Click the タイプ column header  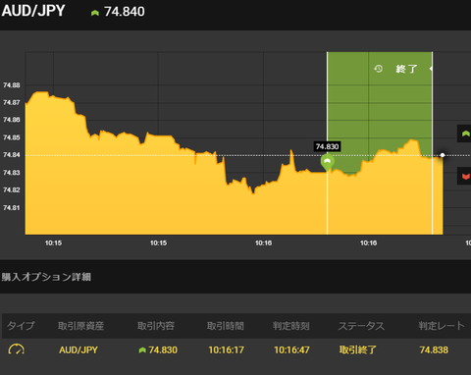(21, 326)
